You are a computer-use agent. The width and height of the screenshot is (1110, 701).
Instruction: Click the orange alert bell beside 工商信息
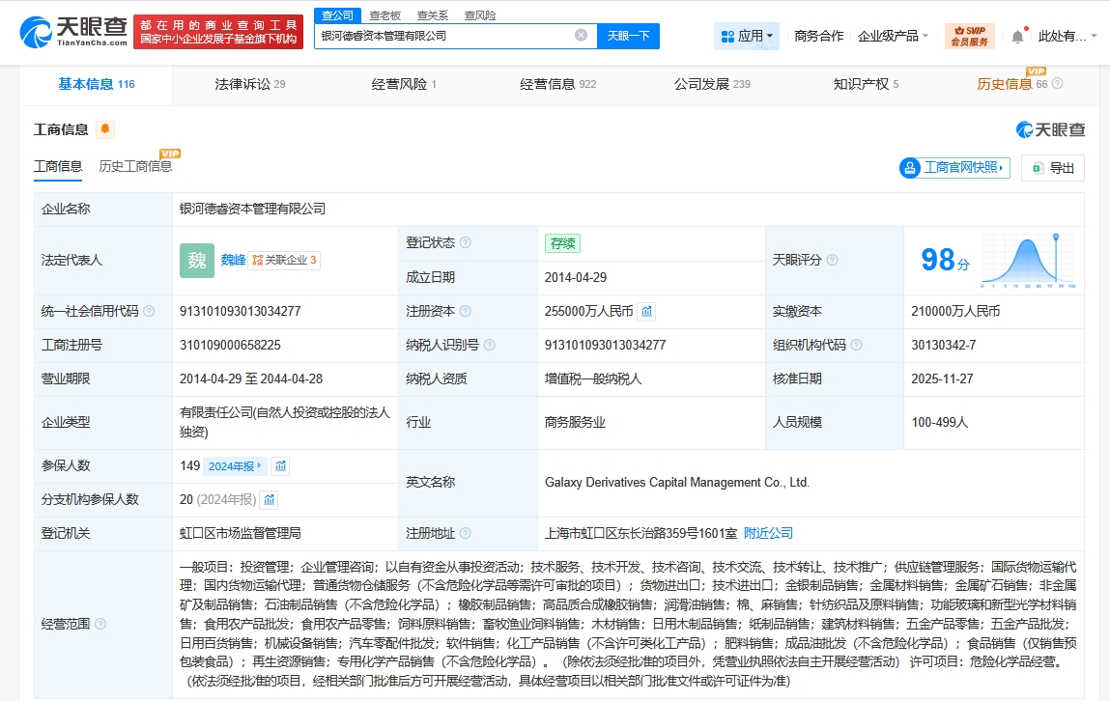[104, 129]
